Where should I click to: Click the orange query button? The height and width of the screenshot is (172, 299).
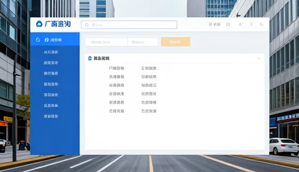tap(176, 42)
